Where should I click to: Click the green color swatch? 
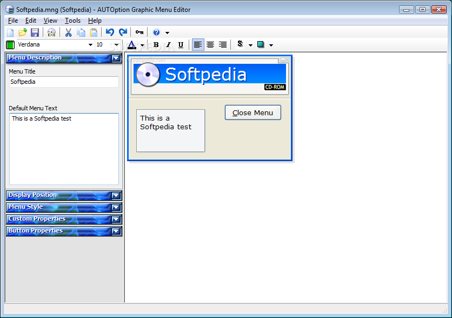pos(10,45)
